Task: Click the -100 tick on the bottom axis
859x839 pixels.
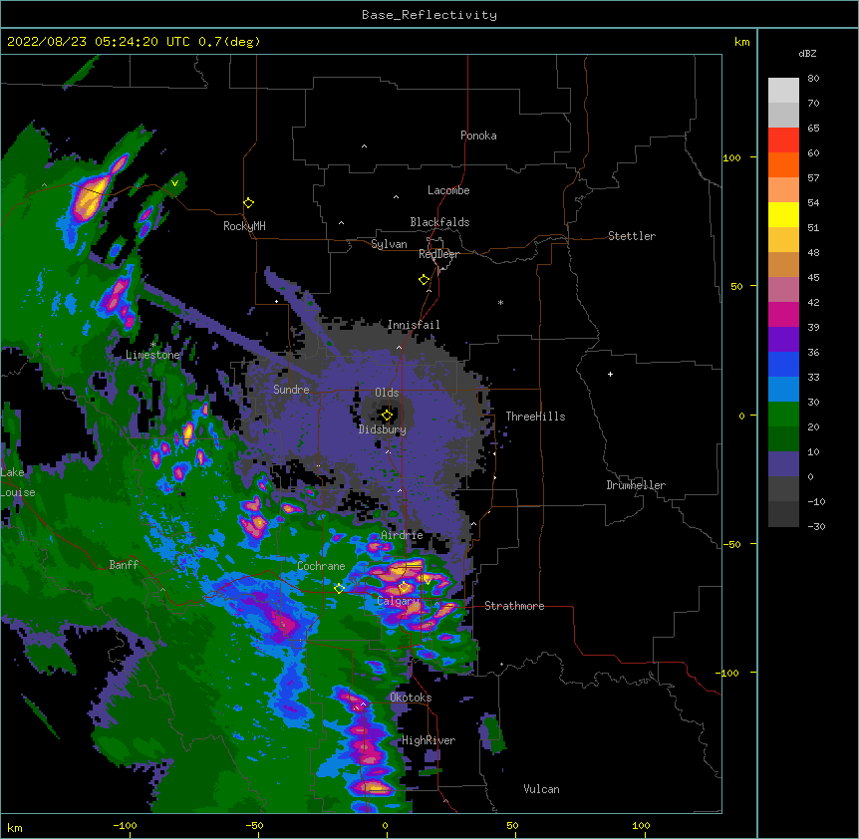Action: click(125, 825)
